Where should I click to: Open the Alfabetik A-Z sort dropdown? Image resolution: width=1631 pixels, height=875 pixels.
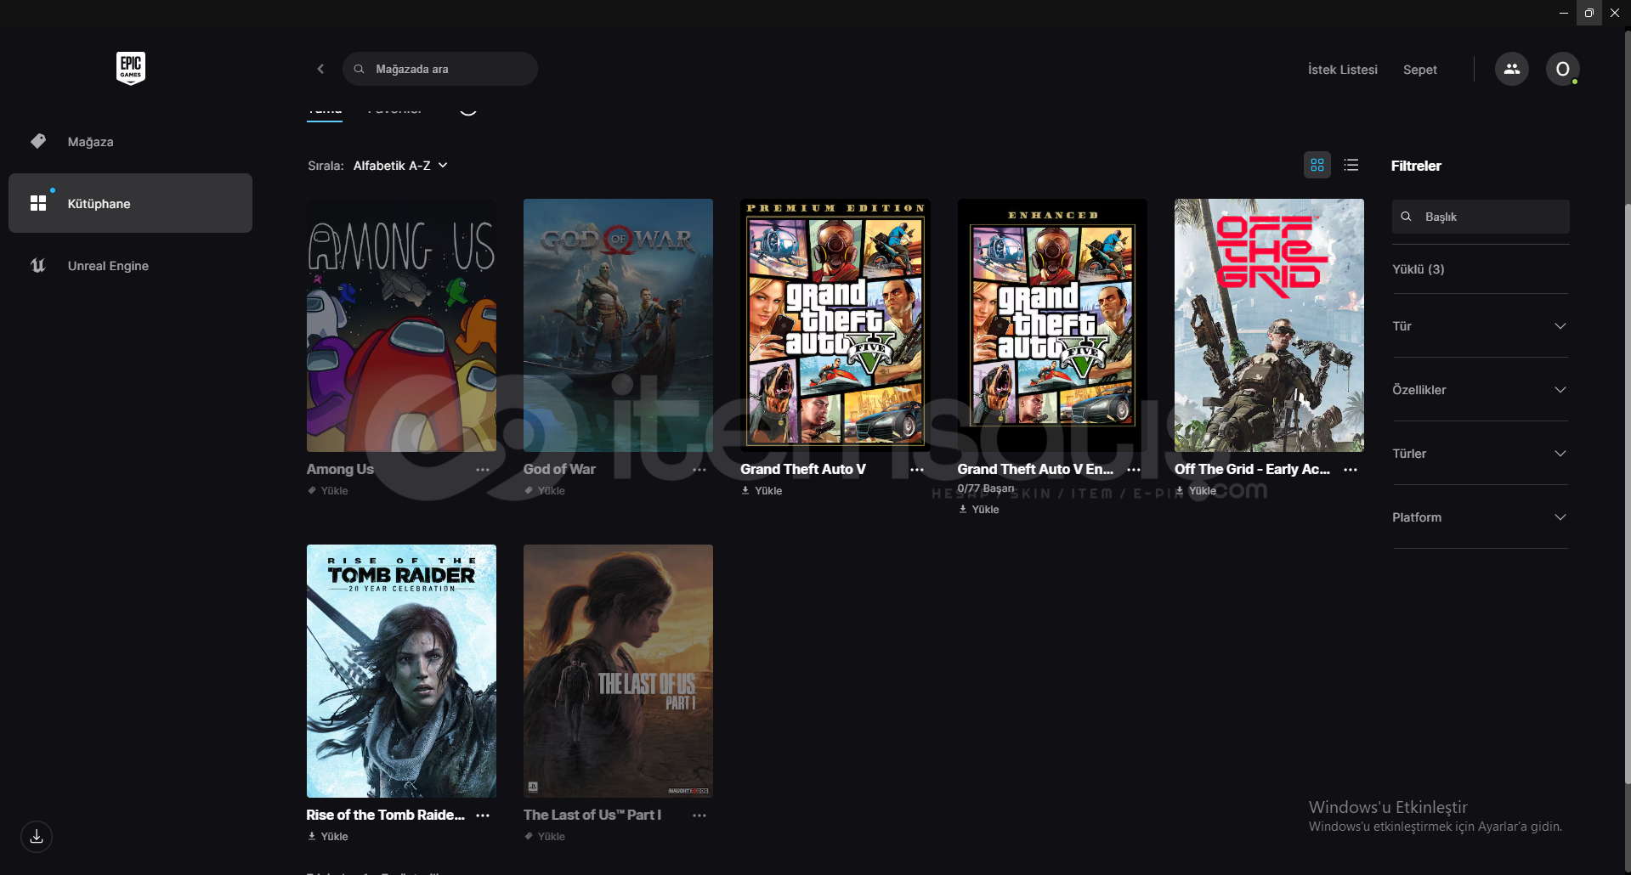coord(400,166)
